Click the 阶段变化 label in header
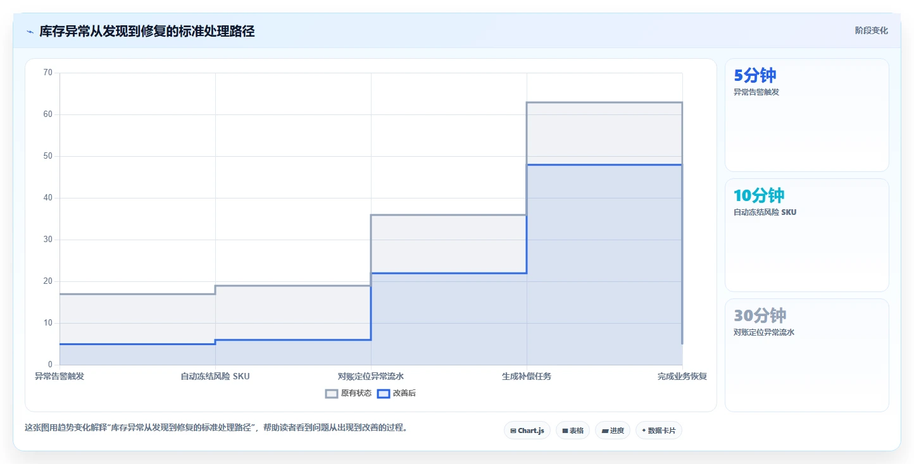 [x=871, y=30]
